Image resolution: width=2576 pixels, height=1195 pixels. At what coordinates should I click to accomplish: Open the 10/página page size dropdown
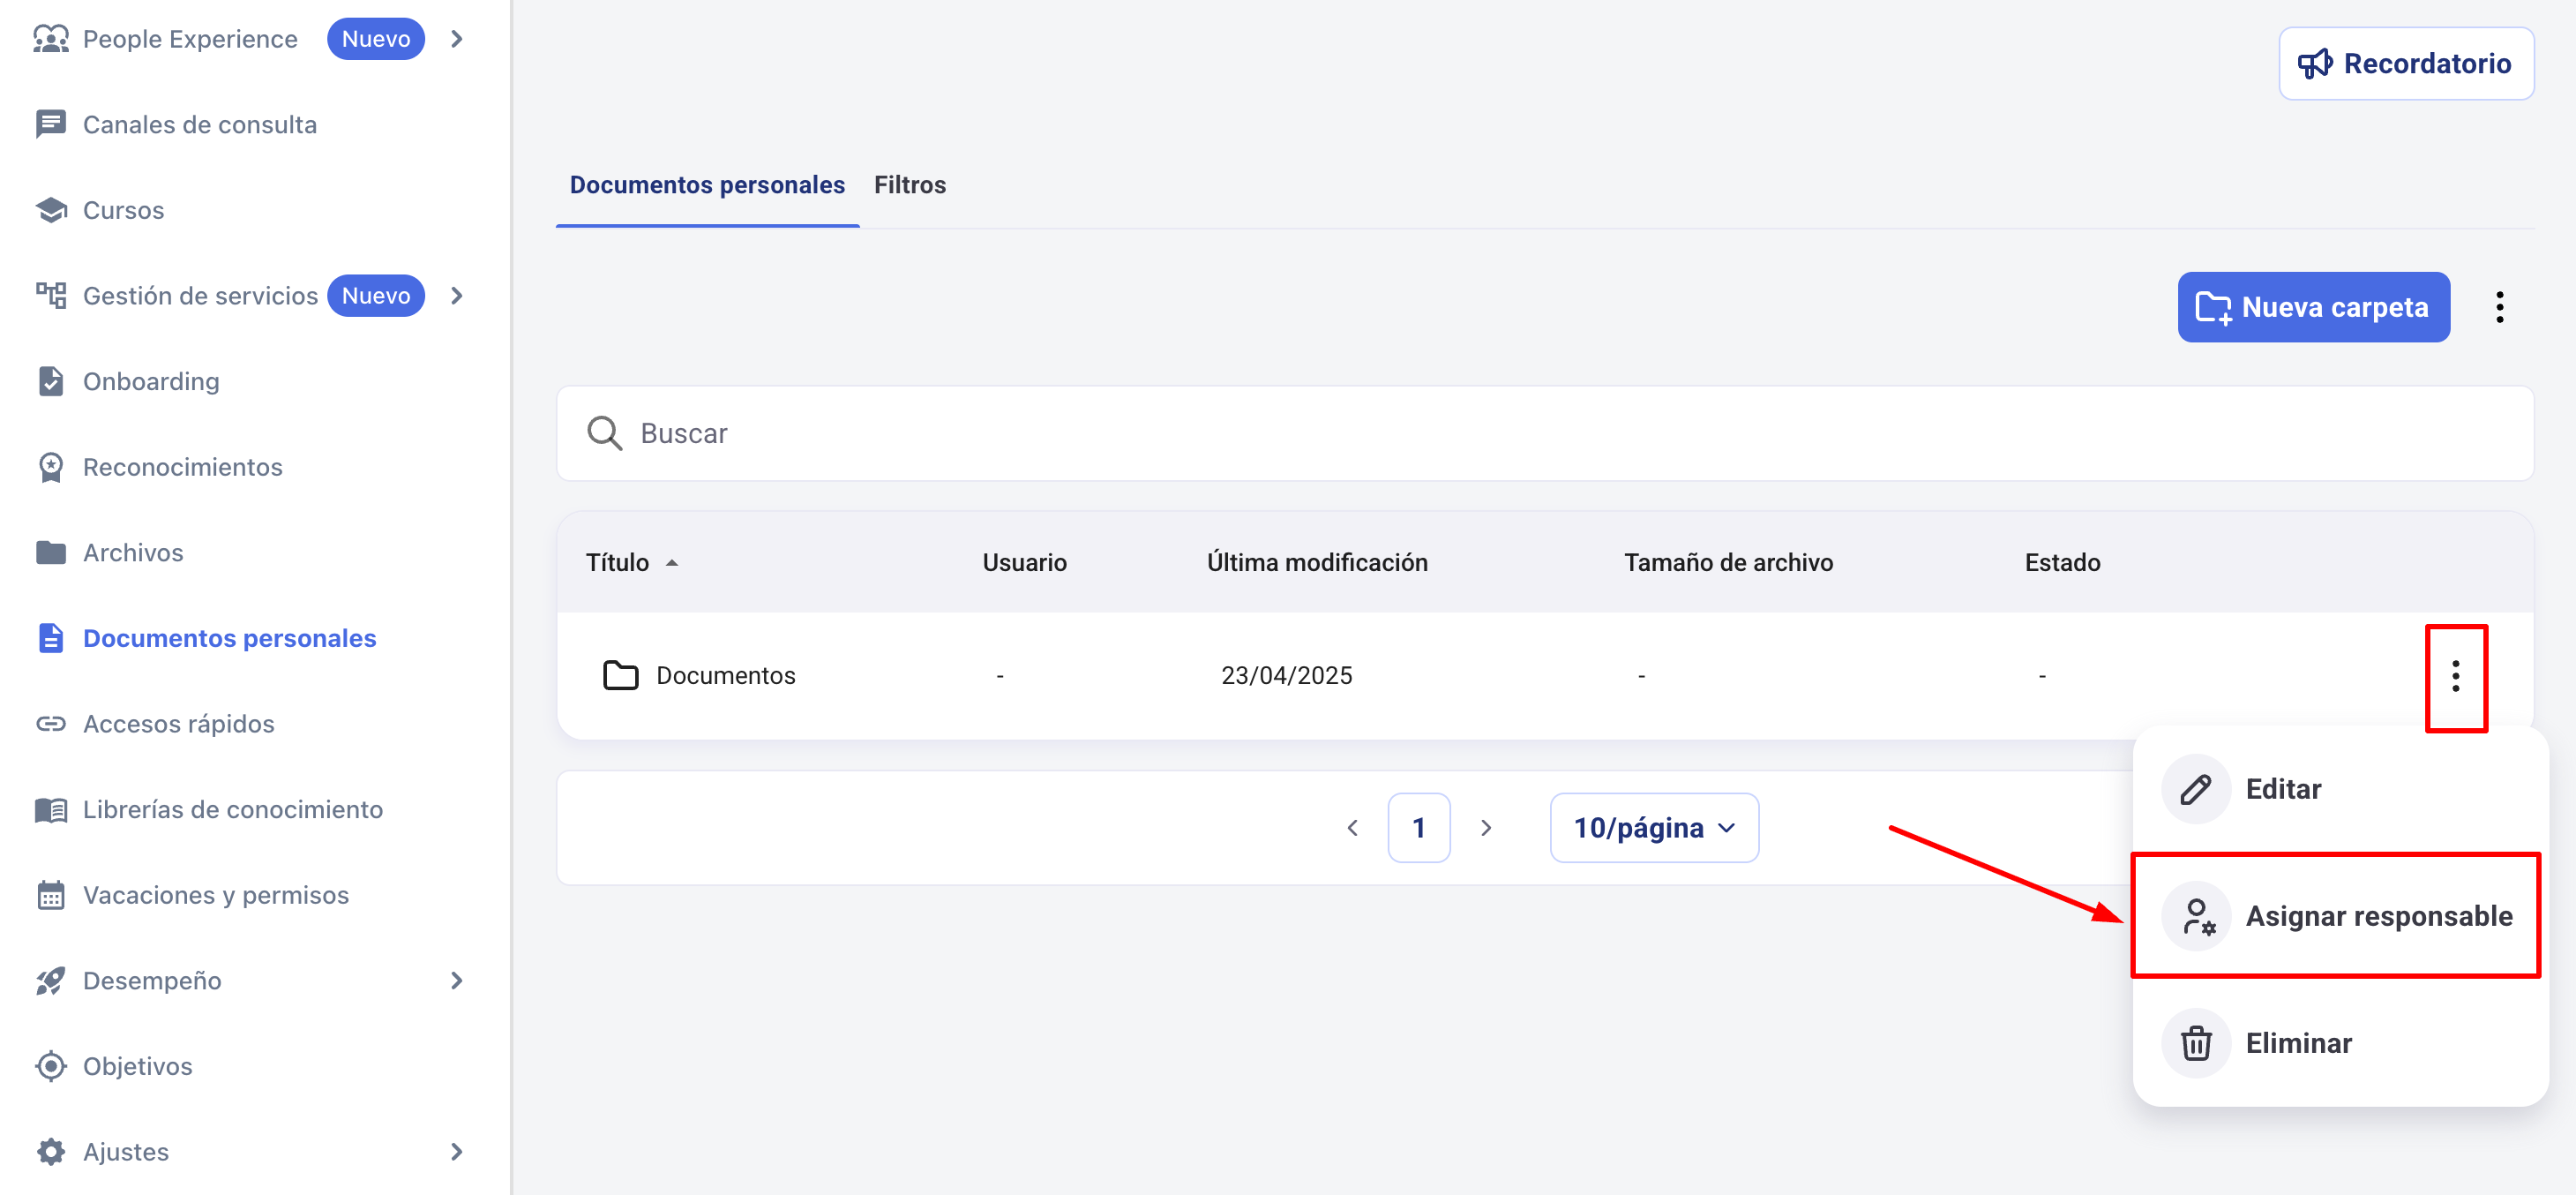pos(1654,828)
